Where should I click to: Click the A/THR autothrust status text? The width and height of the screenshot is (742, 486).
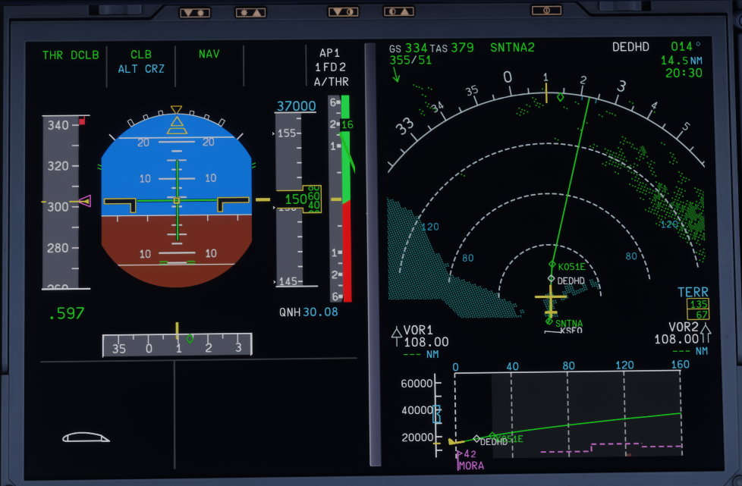332,82
